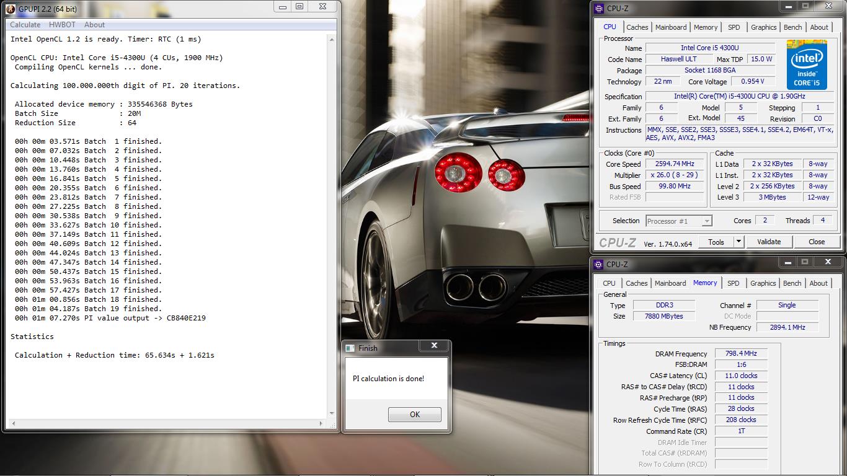Click the Intel Core i5 logo badge
Image resolution: width=847 pixels, height=476 pixels.
(807, 64)
